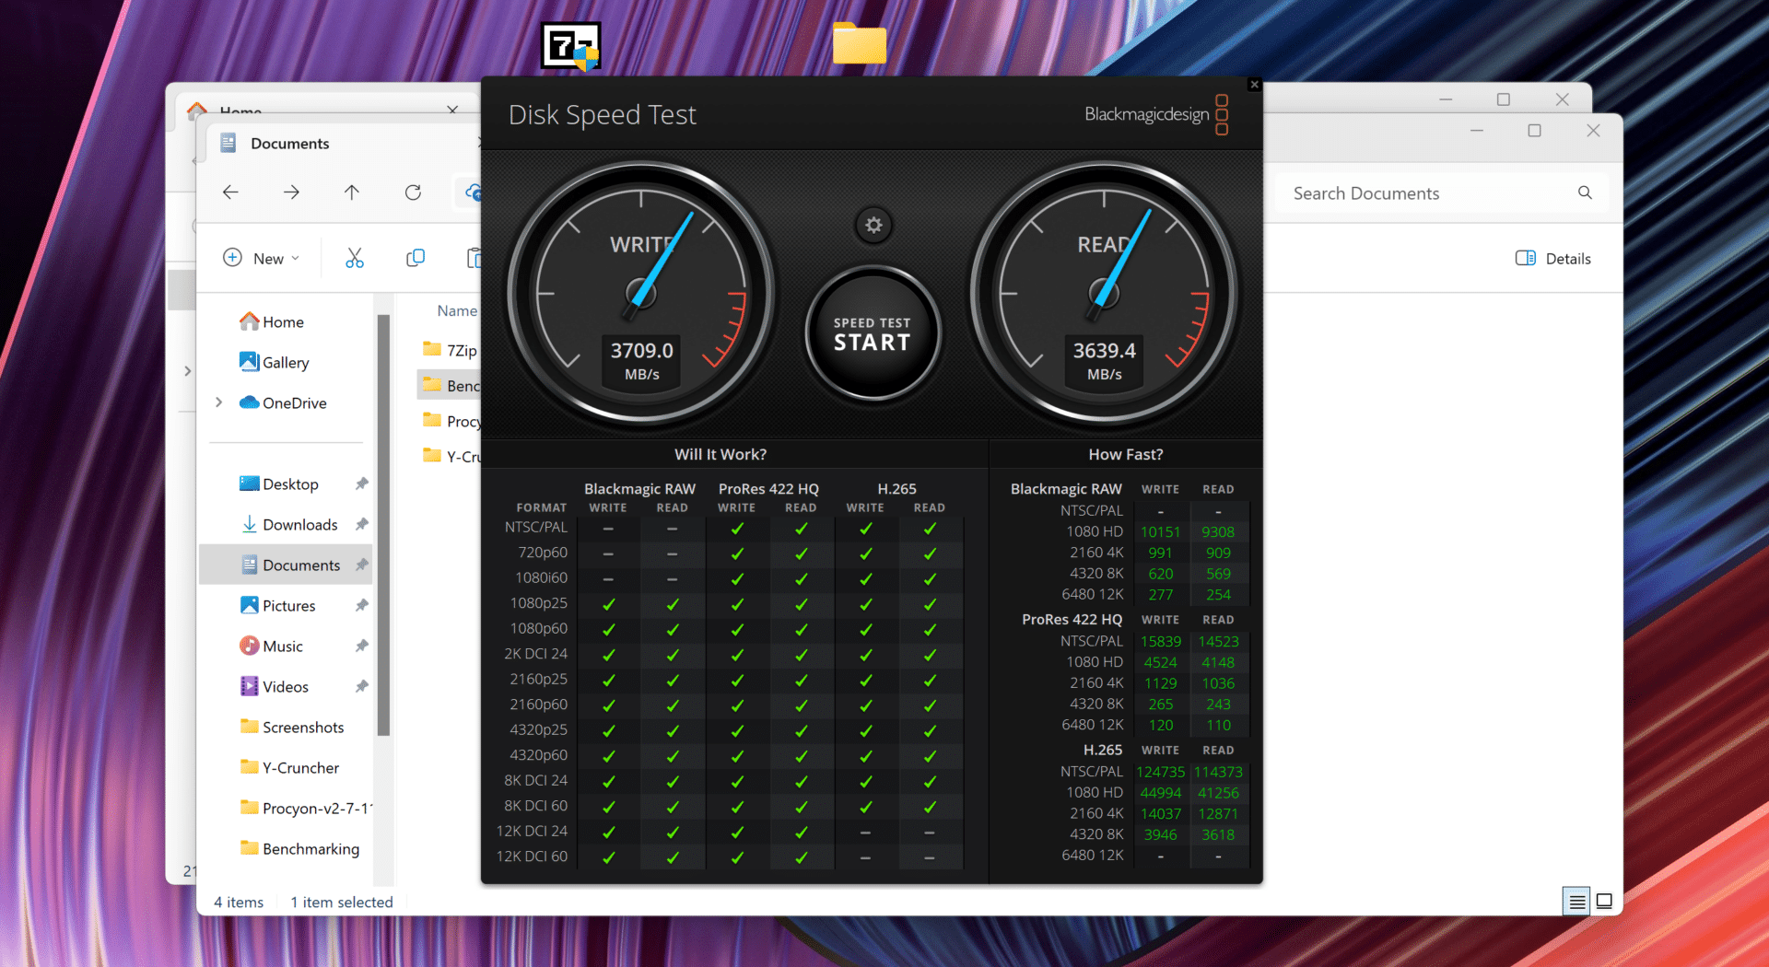Image resolution: width=1769 pixels, height=967 pixels.
Task: Unpin Pictures using its pin icon
Action: (x=361, y=605)
